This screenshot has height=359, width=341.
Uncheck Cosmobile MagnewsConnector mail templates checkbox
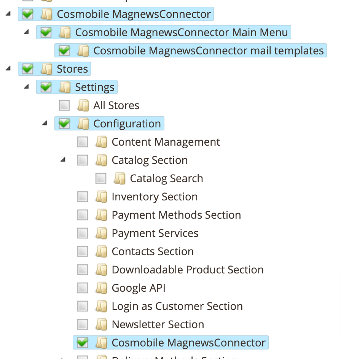(64, 51)
